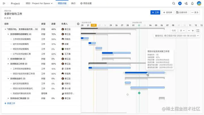
Task: Zoom out the Gantt chart with minus
Action: 189,31
